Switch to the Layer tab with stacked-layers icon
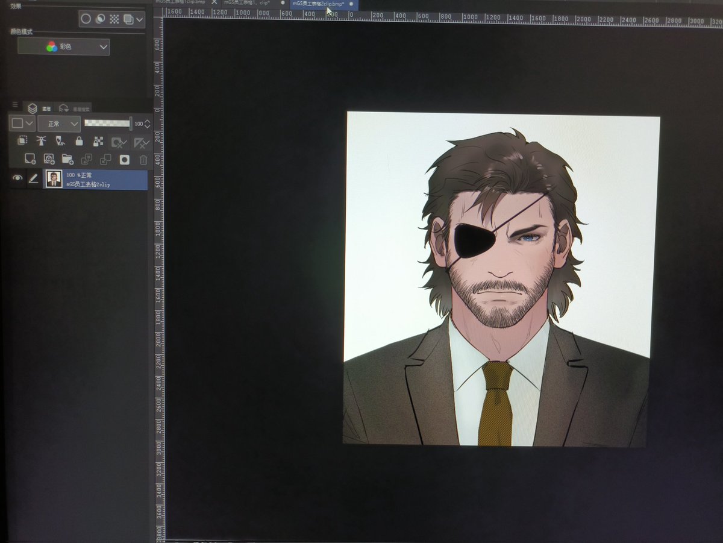 coord(39,108)
